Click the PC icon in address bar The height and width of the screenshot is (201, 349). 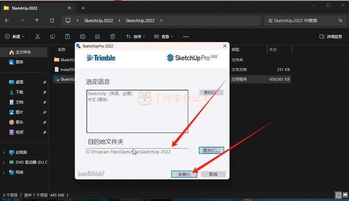(x=68, y=21)
